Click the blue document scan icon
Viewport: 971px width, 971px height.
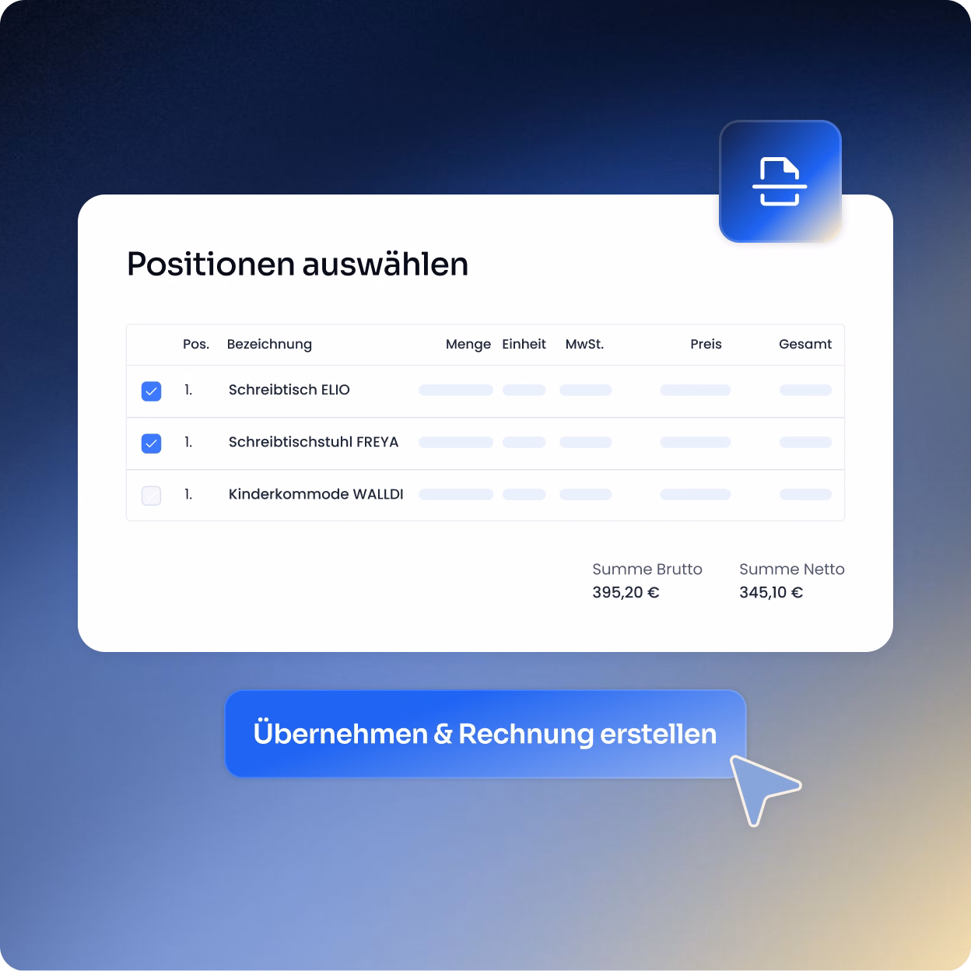[780, 181]
